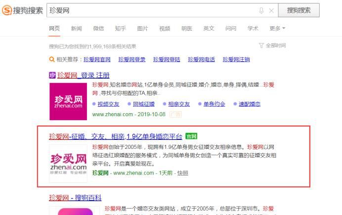Viewport: 342px width, 215px height.
Task: Click the snippet starting 珍爱网创始于2005年
Action: pos(184,155)
